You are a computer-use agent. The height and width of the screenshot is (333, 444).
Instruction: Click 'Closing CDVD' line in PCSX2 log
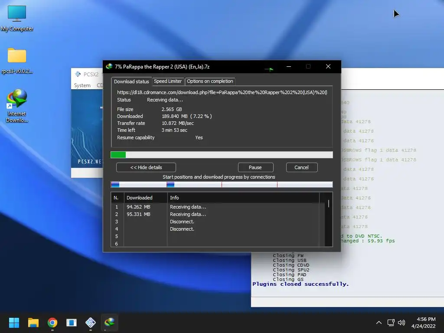tap(291, 265)
